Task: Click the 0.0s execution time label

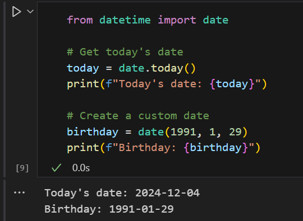Action: pos(81,168)
